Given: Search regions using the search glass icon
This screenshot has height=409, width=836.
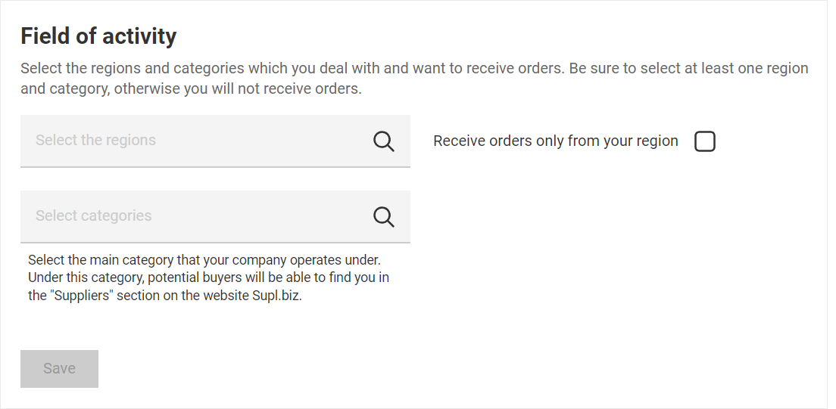Looking at the screenshot, I should click(x=384, y=141).
